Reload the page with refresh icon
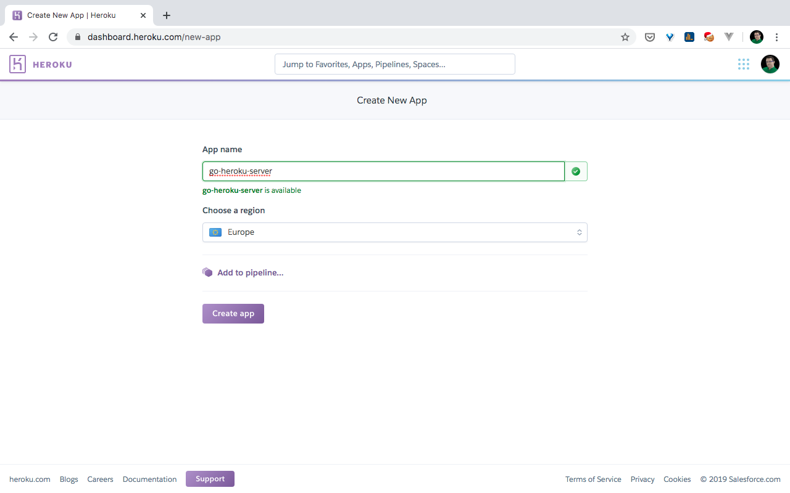This screenshot has width=790, height=493. pos(53,37)
